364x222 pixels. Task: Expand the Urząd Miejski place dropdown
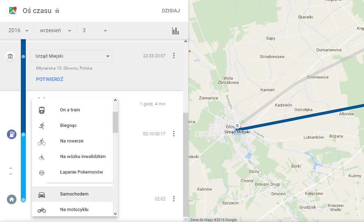pyautogui.click(x=72, y=56)
